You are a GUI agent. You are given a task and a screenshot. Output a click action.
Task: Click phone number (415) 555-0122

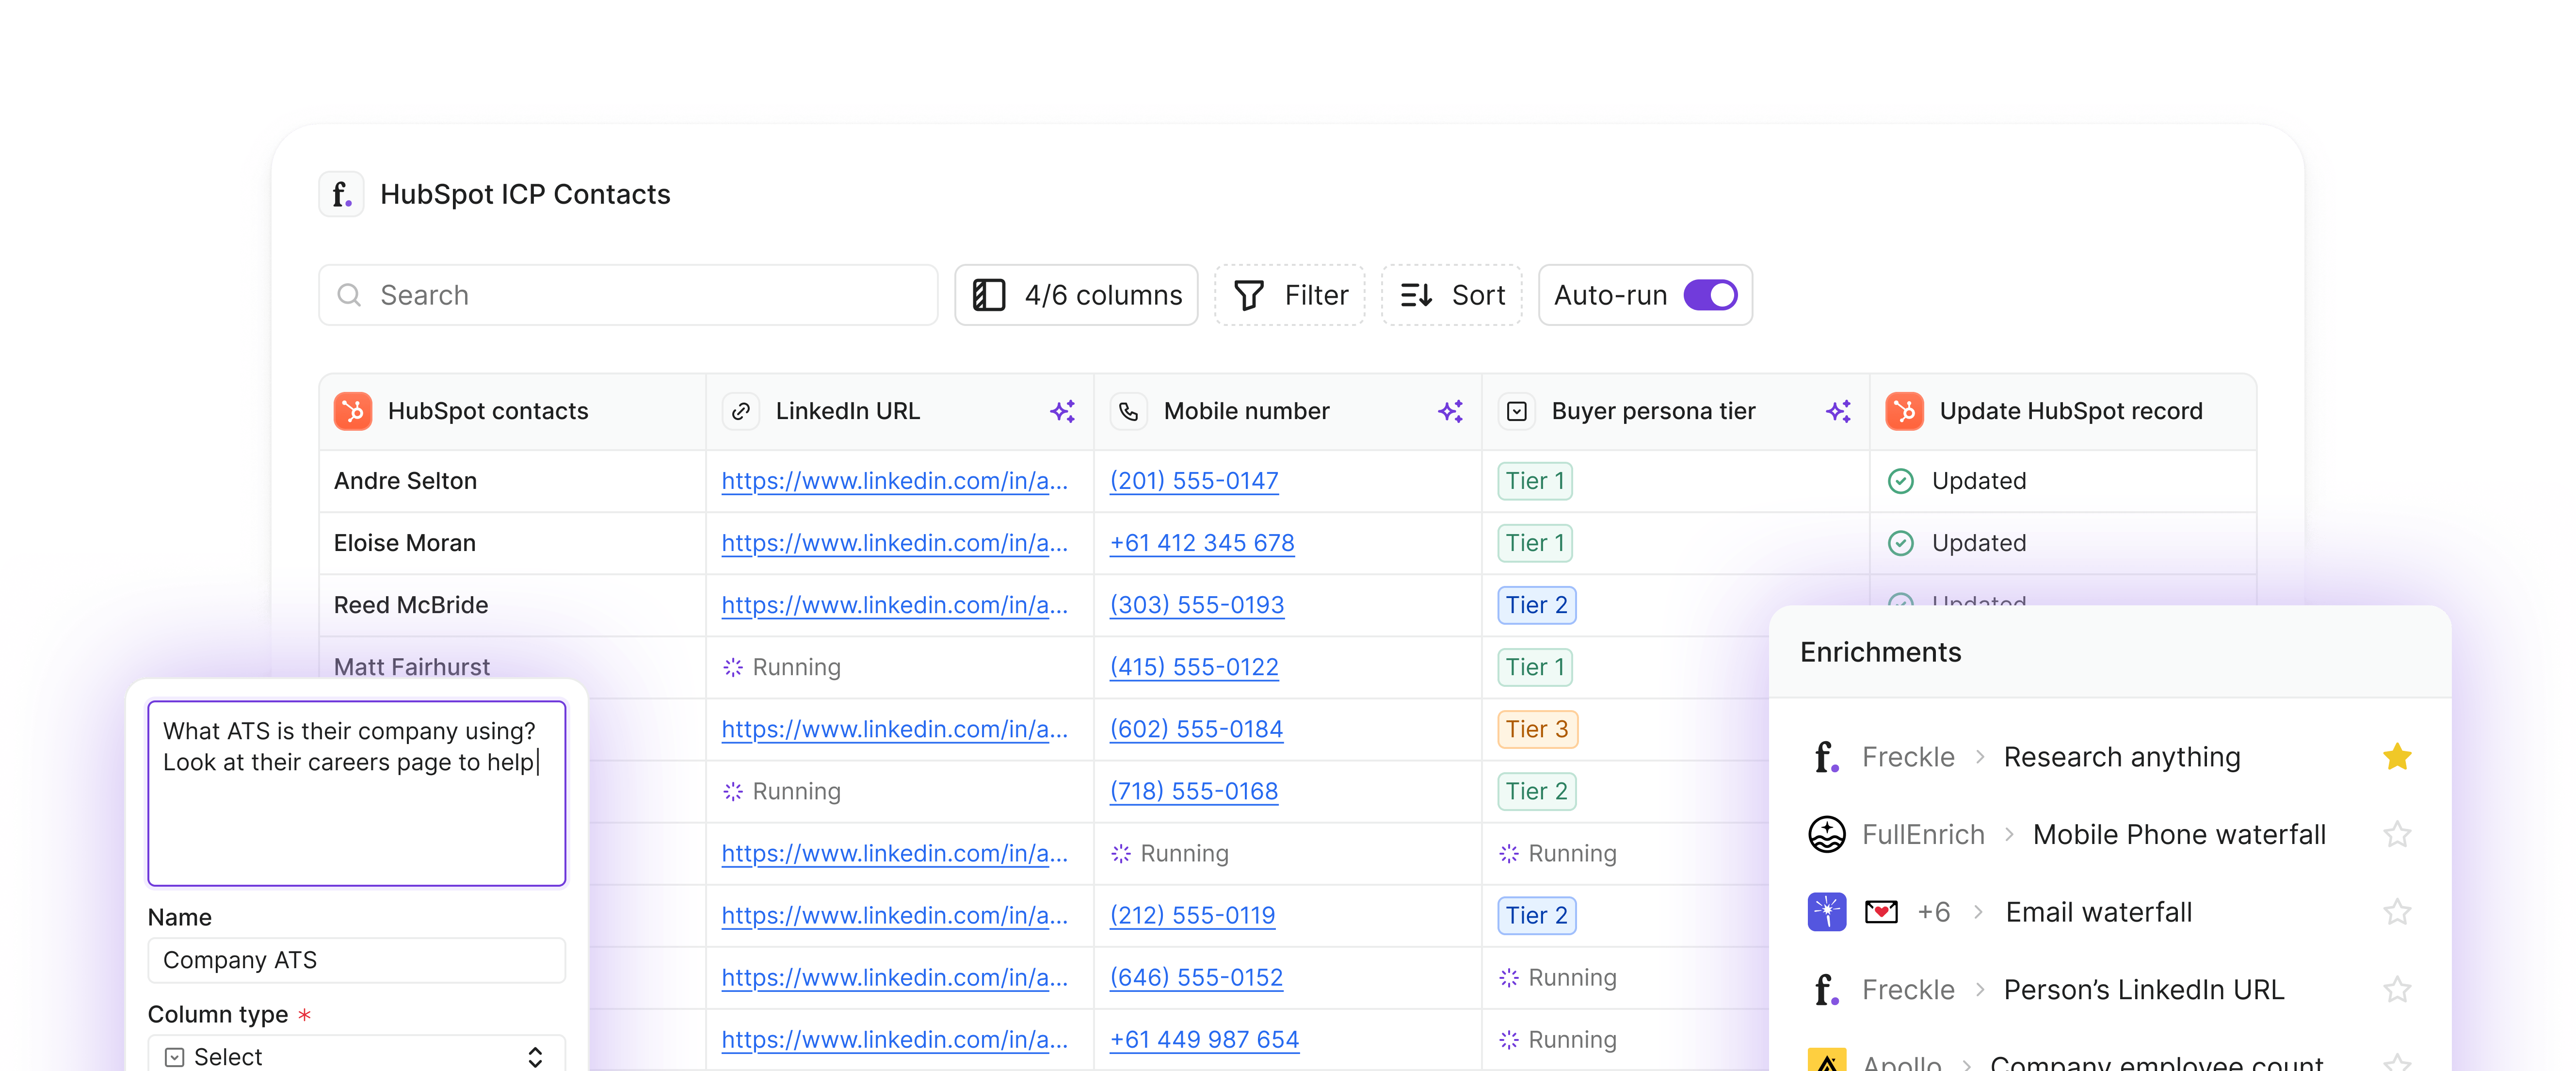pyautogui.click(x=1194, y=667)
